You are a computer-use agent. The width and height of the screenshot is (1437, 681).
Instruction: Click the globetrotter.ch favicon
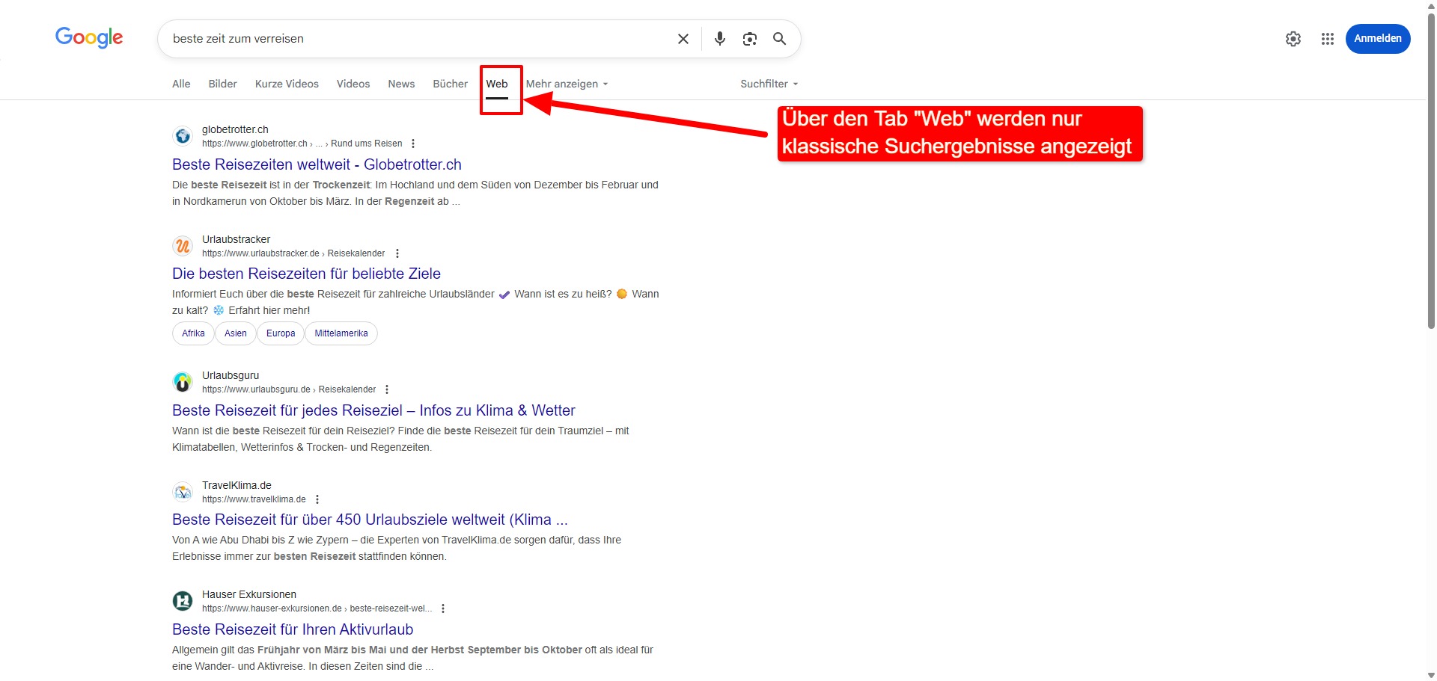[x=183, y=136]
